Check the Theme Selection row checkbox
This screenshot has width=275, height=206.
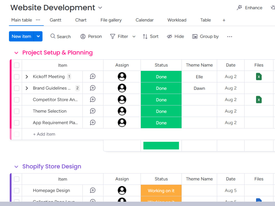[x=17, y=111]
